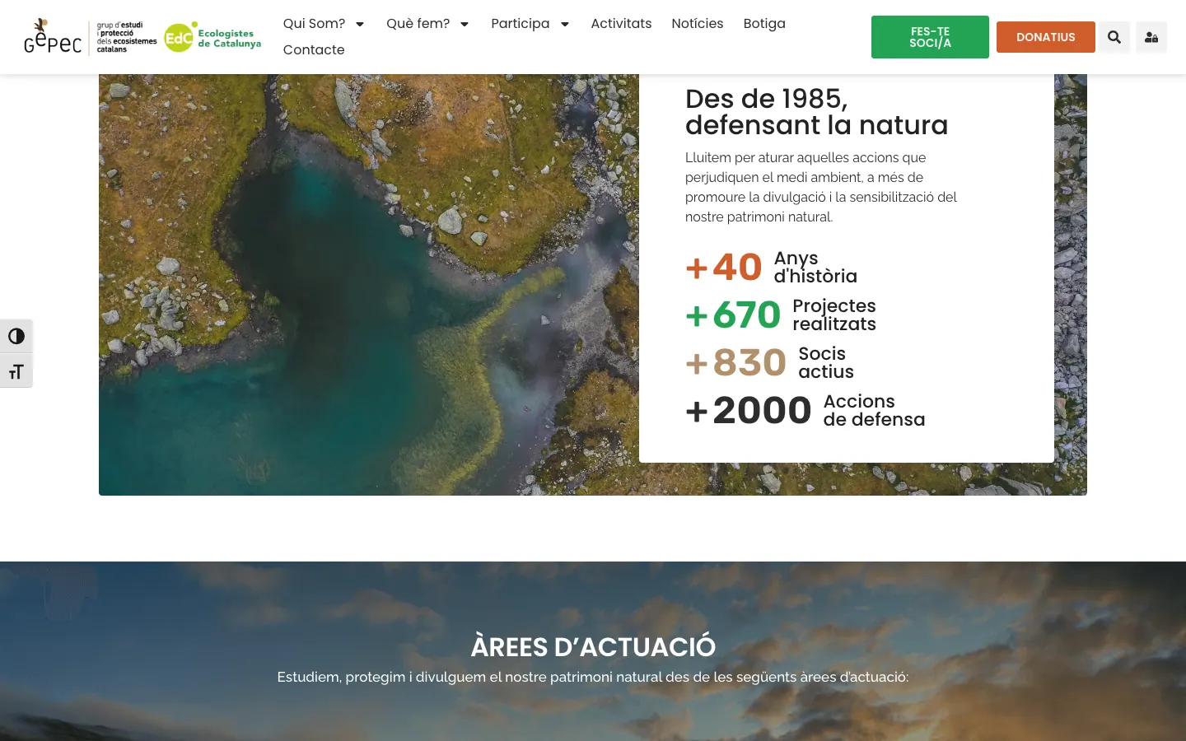Click the Ecologistes de Catalunya logo

(212, 37)
